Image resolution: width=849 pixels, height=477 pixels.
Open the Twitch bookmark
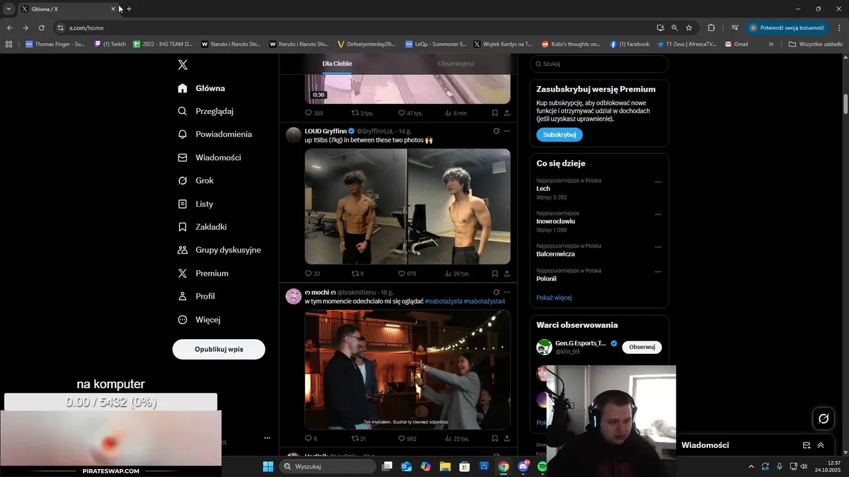[110, 44]
